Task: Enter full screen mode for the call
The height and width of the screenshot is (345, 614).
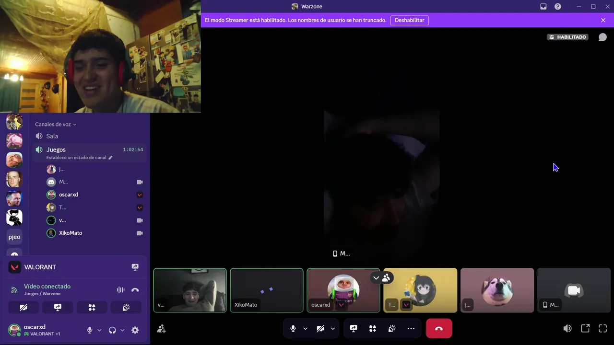Action: [603, 329]
